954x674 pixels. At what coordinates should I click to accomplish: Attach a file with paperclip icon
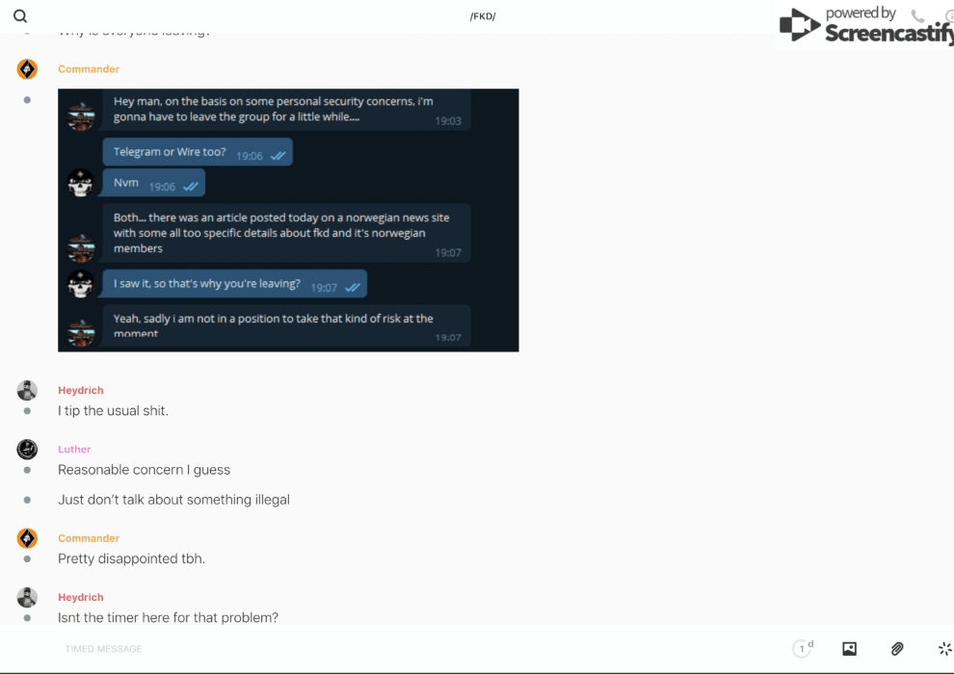click(897, 648)
